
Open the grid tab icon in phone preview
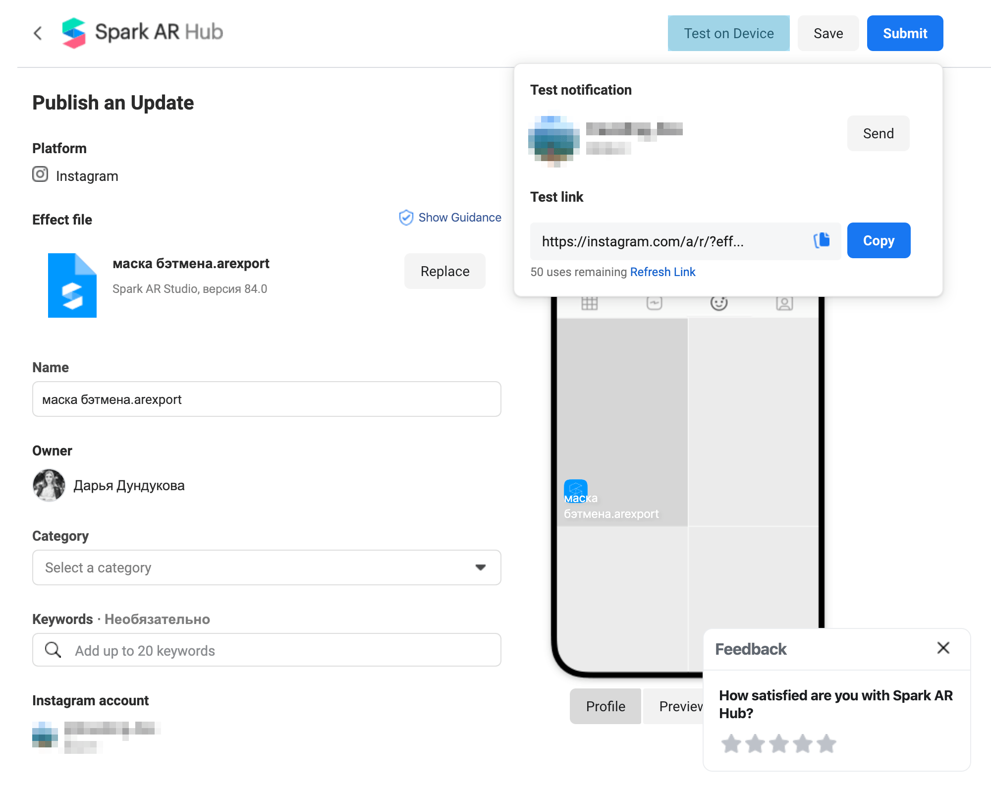point(589,303)
